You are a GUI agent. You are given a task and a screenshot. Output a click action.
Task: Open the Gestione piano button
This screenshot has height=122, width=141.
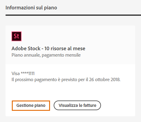click(x=31, y=106)
